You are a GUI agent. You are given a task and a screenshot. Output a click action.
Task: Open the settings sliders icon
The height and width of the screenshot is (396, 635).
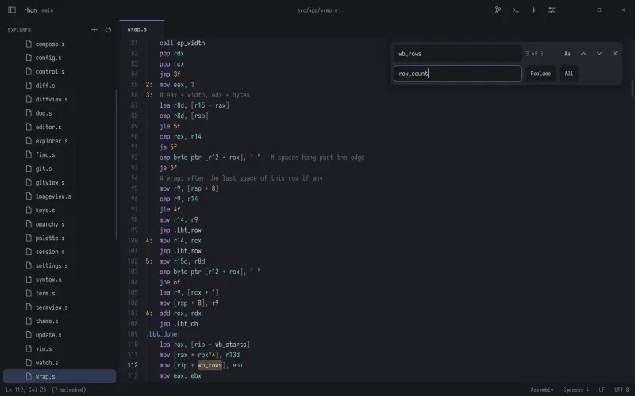click(x=552, y=10)
